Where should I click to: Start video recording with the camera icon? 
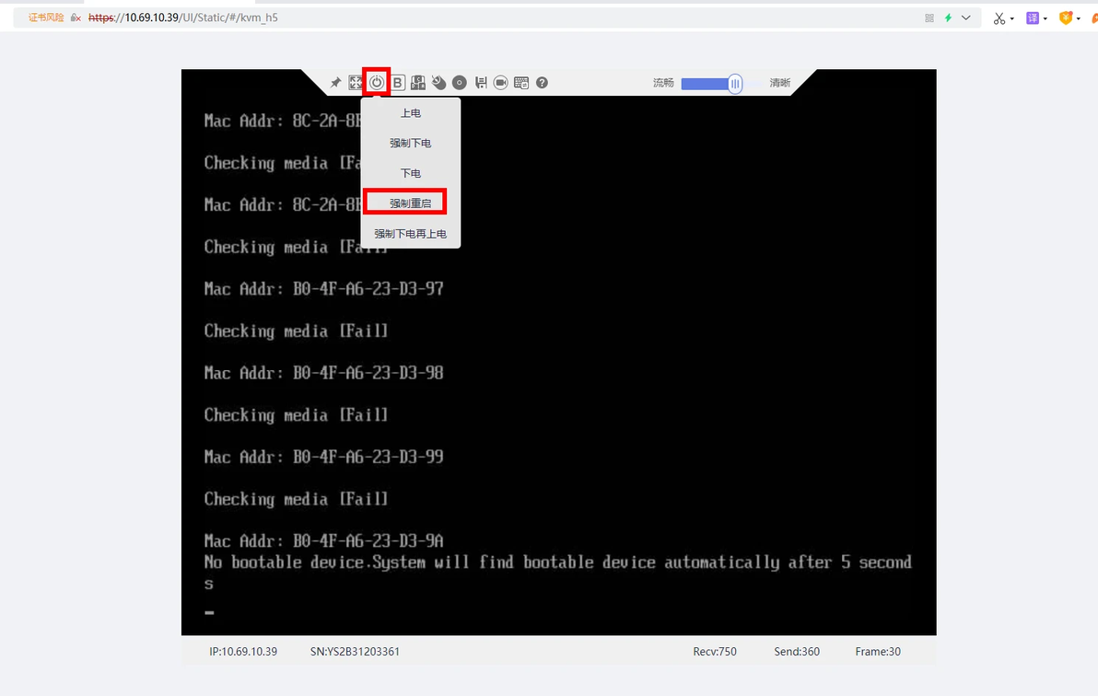[x=501, y=83]
